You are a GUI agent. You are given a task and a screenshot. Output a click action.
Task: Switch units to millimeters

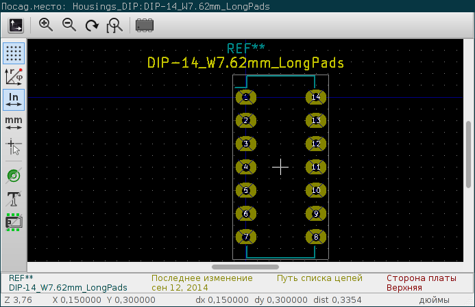coord(14,123)
